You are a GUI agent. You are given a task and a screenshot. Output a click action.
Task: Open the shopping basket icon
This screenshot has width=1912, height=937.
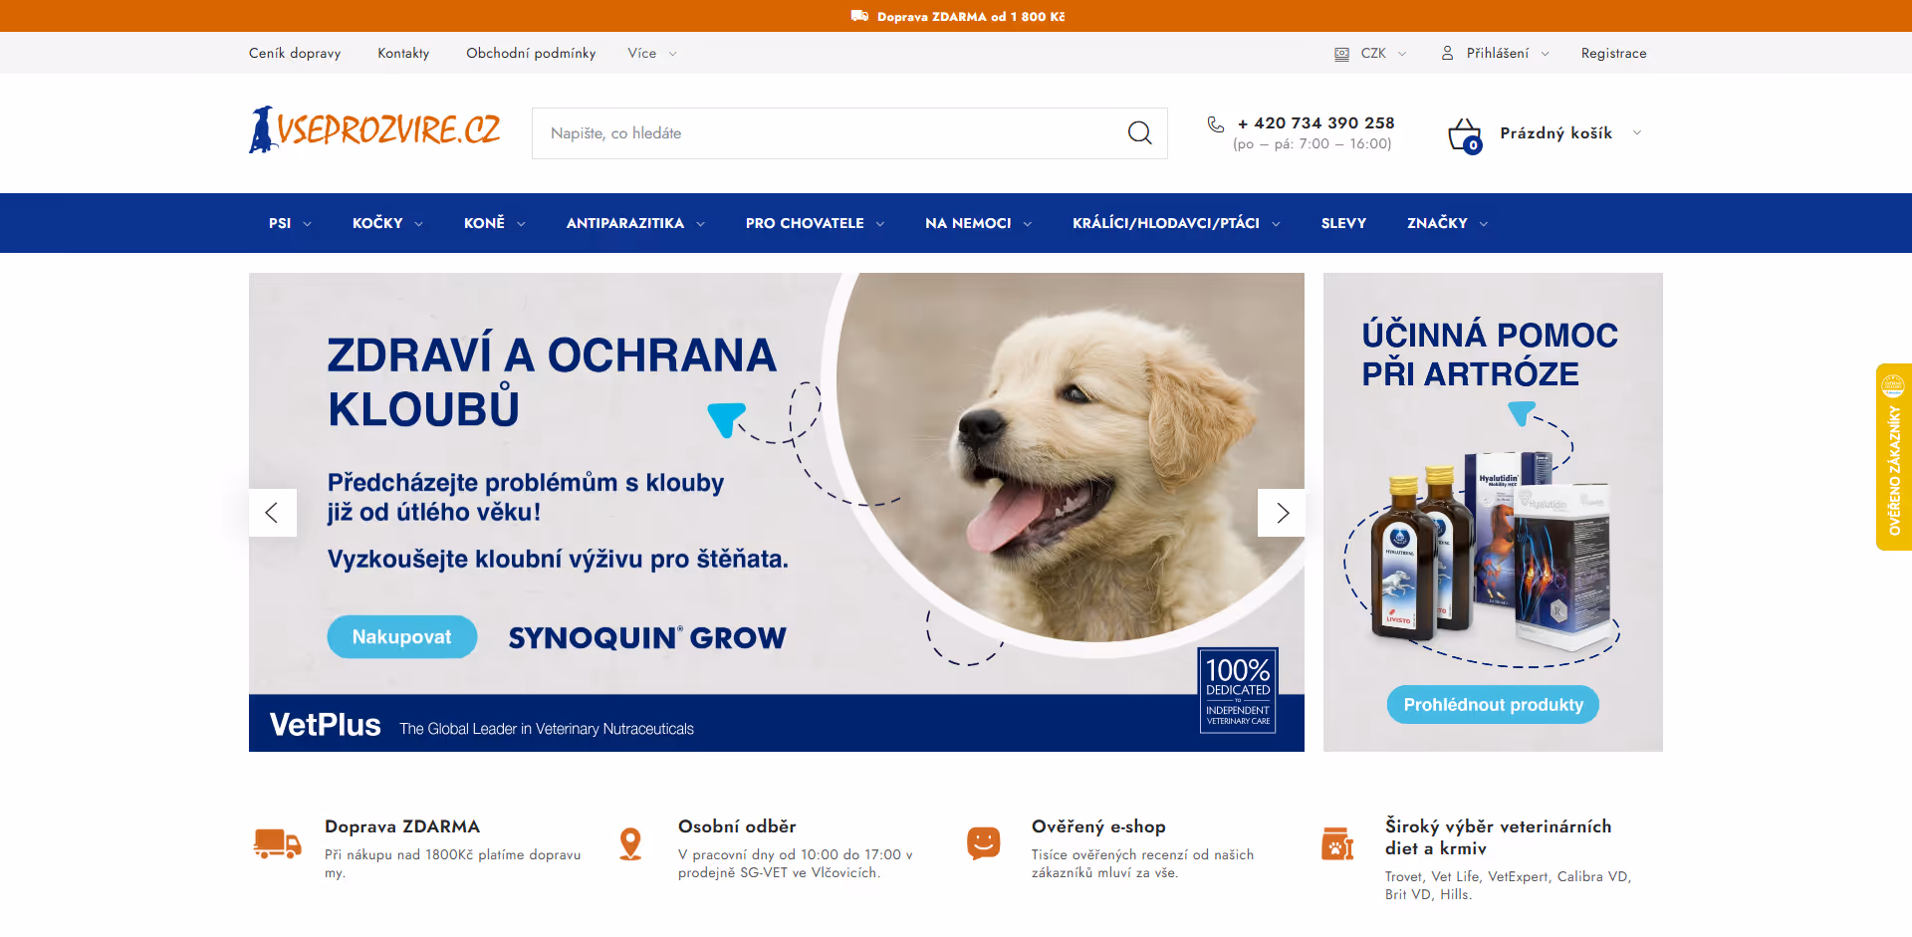(1465, 134)
